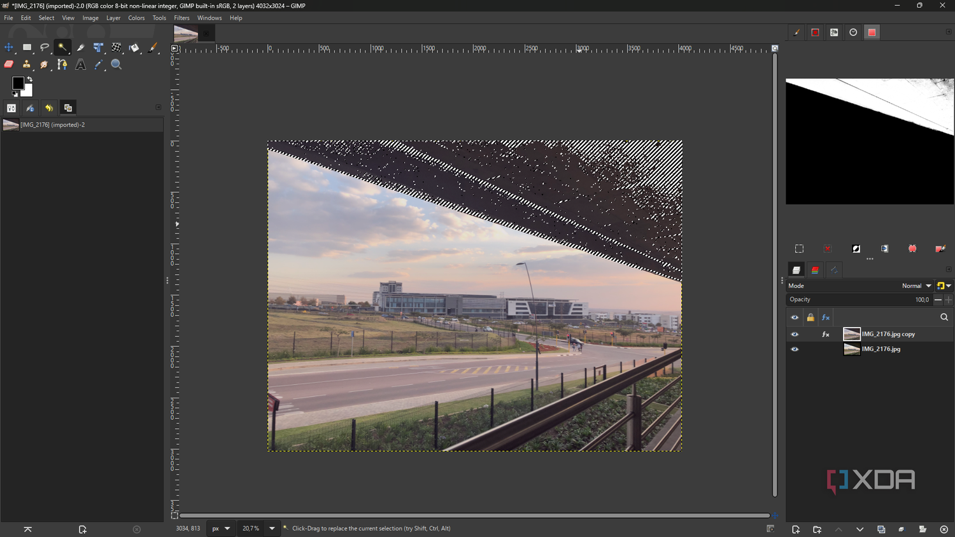The height and width of the screenshot is (537, 955).
Task: Select the Zoom magnifier tool
Action: 117,64
